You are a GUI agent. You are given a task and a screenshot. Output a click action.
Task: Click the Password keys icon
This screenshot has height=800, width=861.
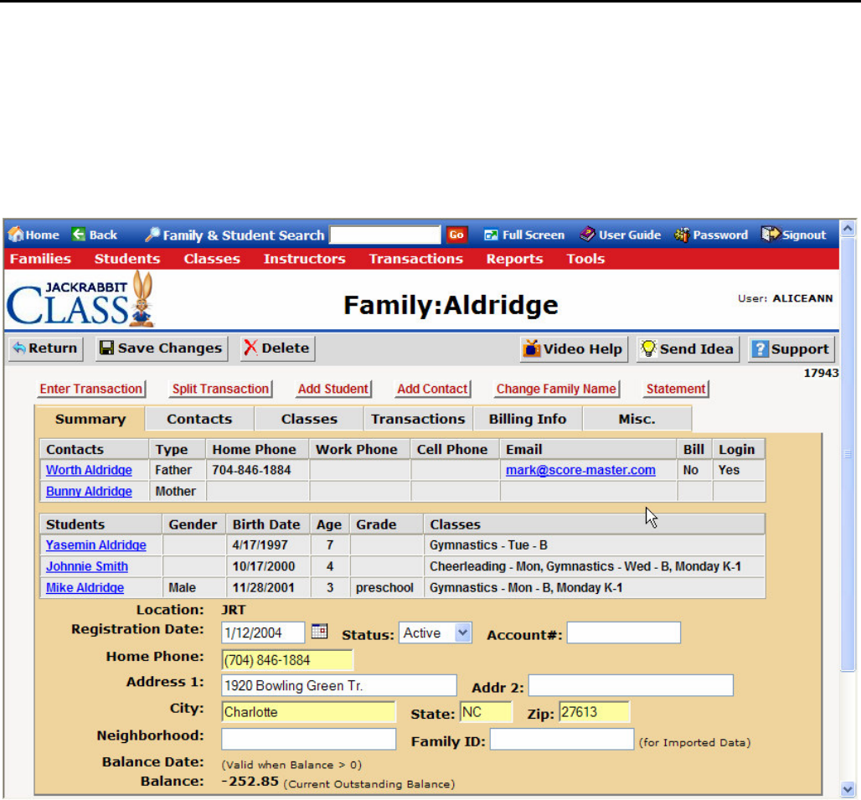[682, 235]
